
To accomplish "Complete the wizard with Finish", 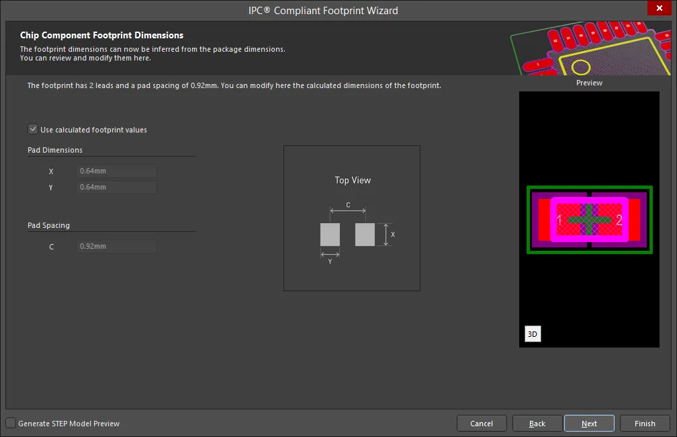I will click(x=645, y=423).
